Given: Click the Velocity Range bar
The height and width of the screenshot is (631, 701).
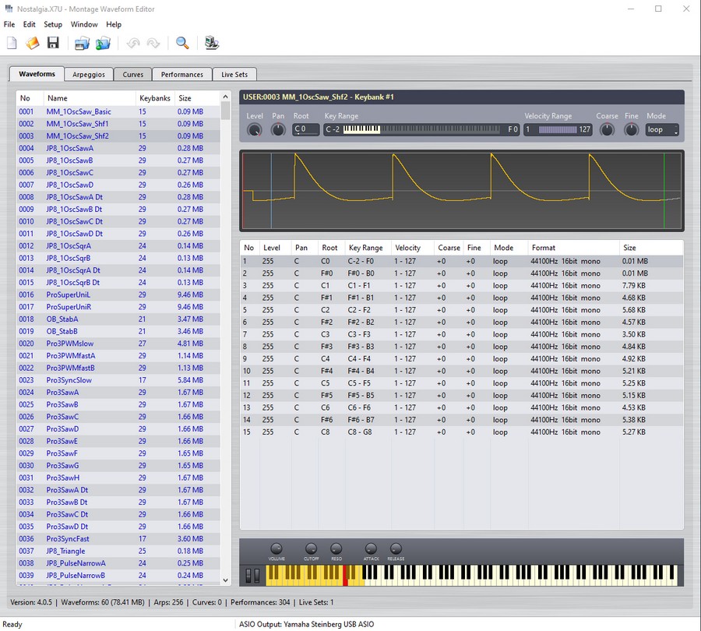Looking at the screenshot, I should (x=558, y=129).
